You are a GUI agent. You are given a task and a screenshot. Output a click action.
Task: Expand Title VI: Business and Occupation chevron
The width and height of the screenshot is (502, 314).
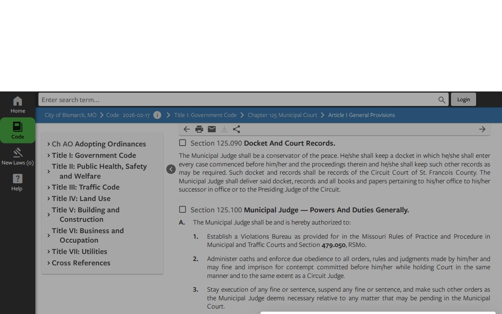tap(49, 235)
